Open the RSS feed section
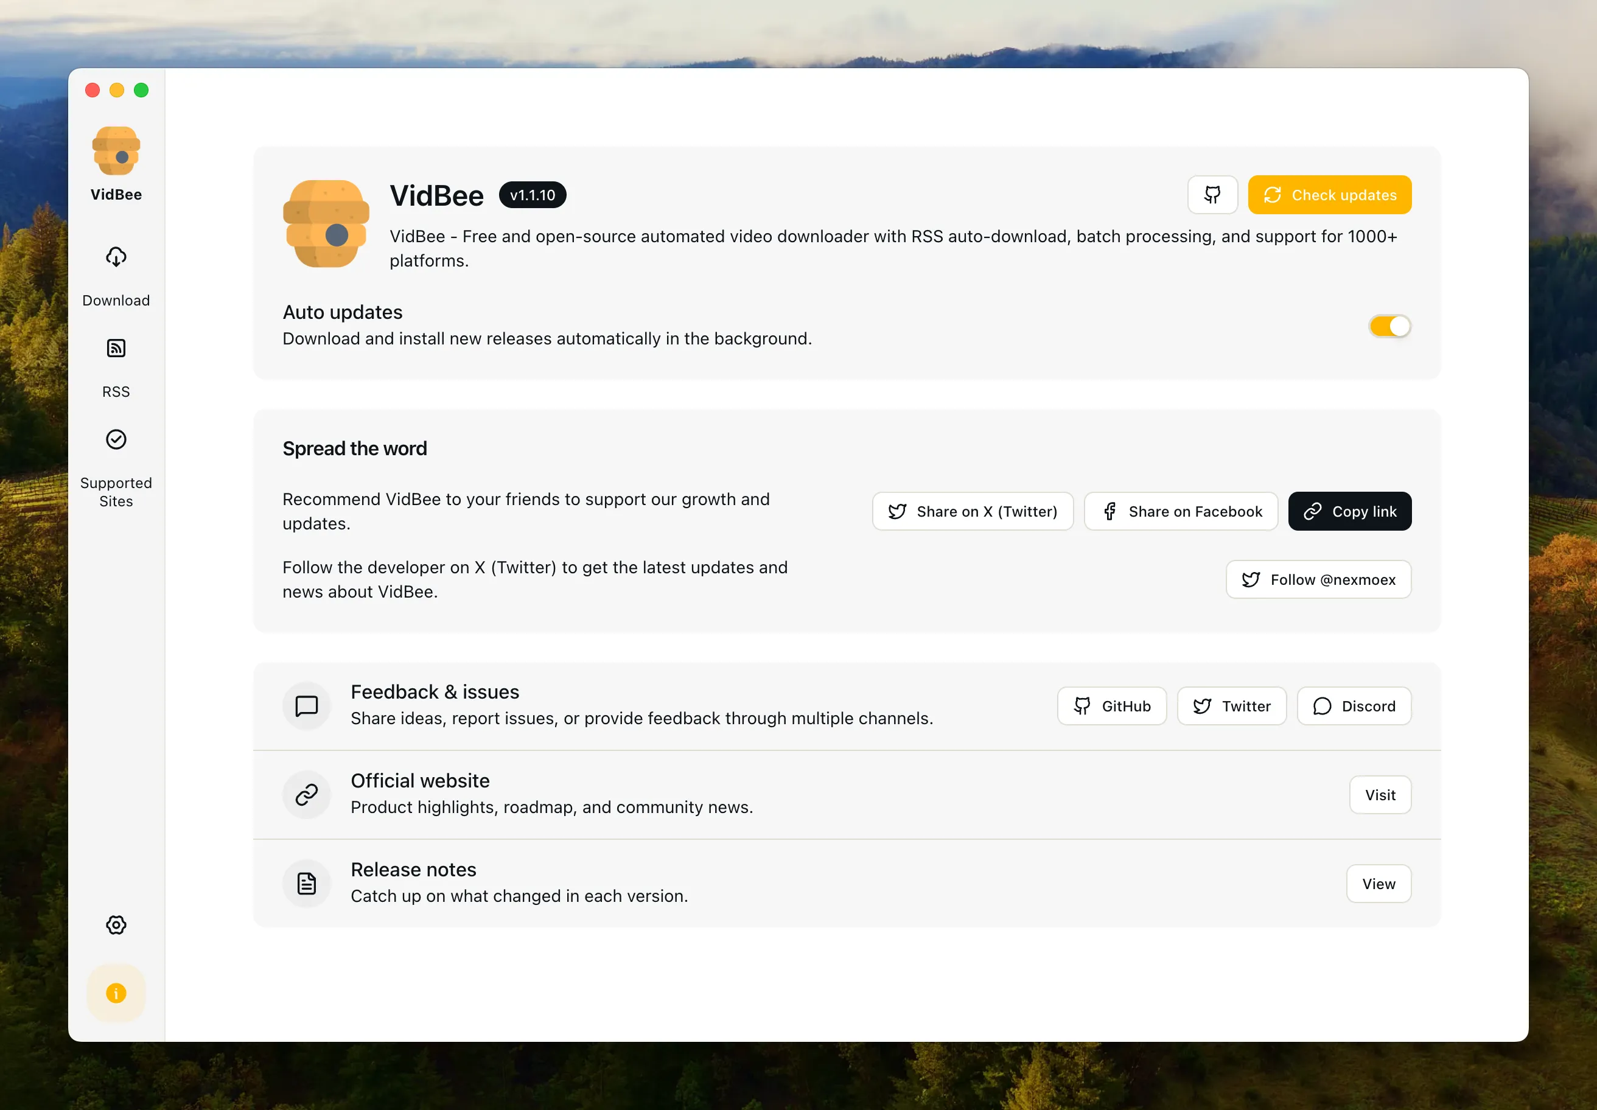Viewport: 1597px width, 1110px height. [116, 366]
